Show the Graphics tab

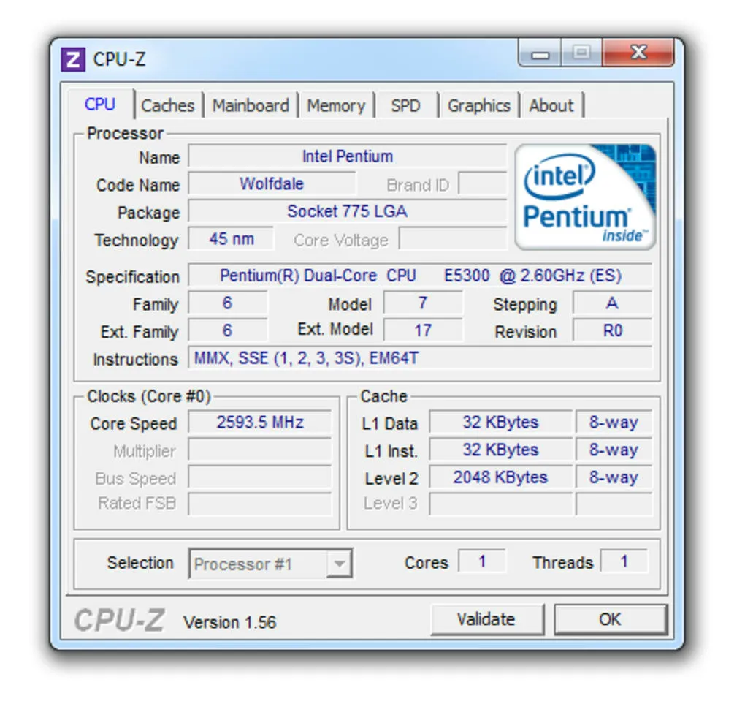coord(478,105)
